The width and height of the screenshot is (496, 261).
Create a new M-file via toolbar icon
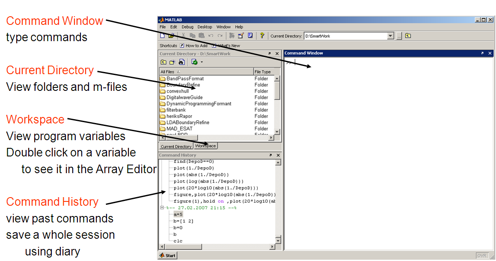[x=163, y=36]
